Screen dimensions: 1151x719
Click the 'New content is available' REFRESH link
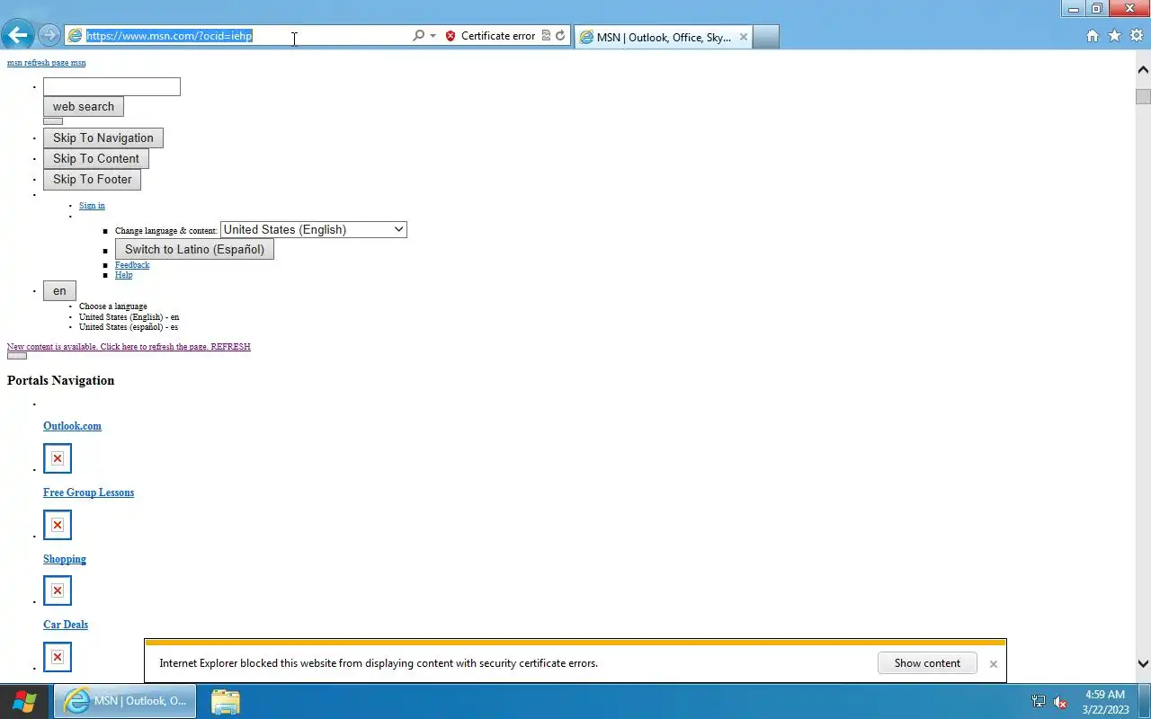click(129, 347)
